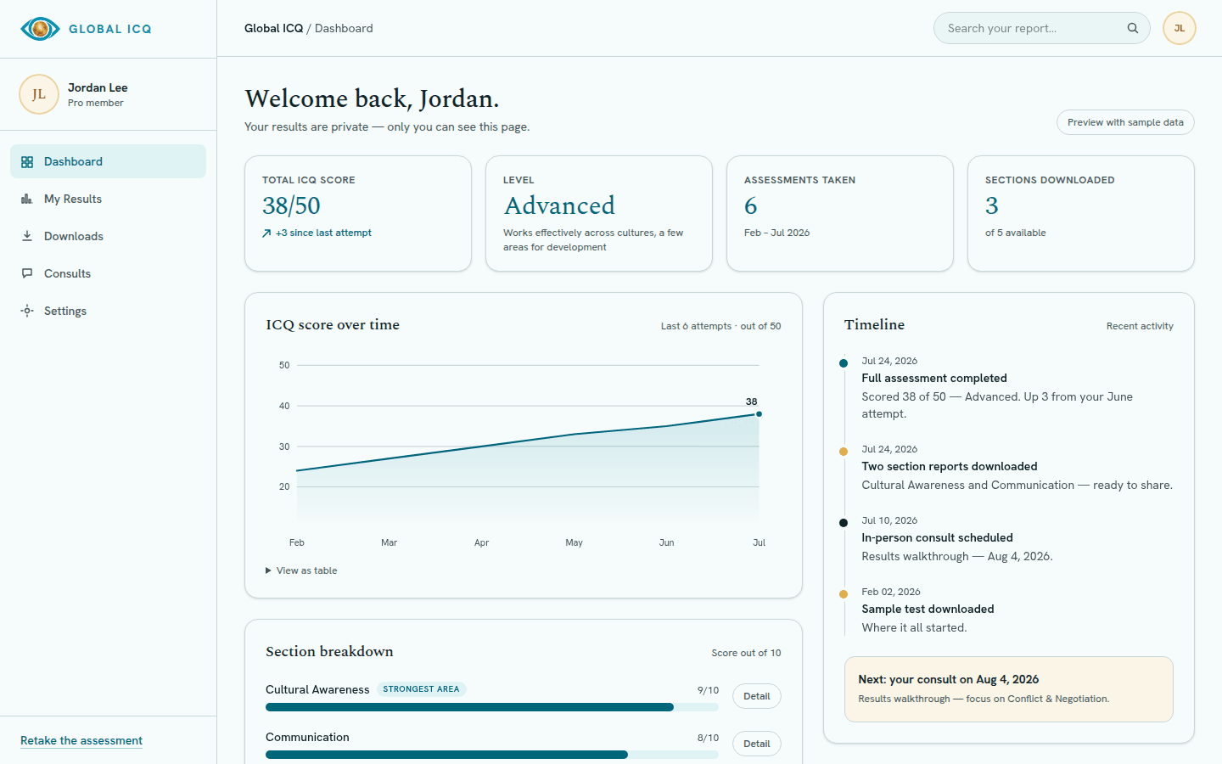Click the Sections Downloaded card
This screenshot has width=1222, height=764.
1081,214
